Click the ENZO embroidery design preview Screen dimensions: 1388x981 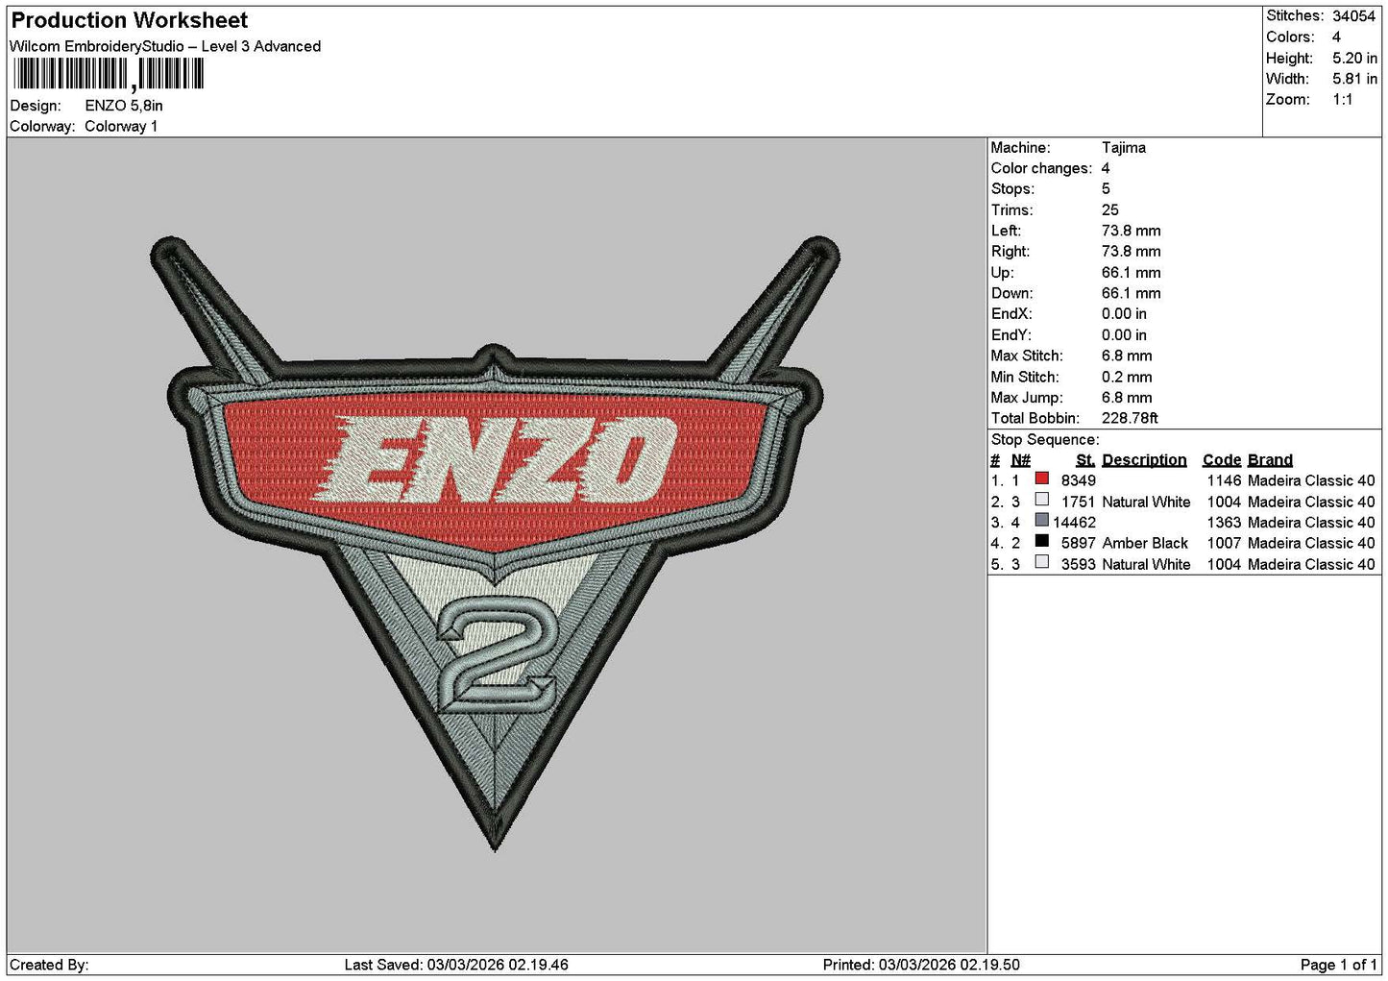click(x=496, y=543)
